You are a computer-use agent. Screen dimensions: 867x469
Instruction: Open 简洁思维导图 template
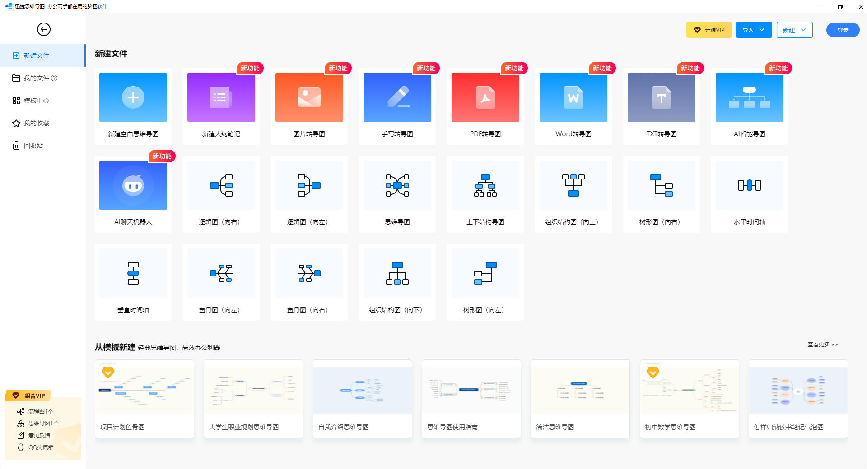click(x=580, y=399)
